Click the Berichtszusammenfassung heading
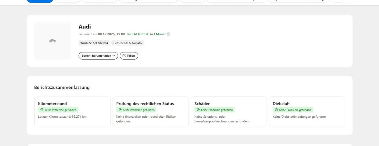This screenshot has width=379, height=146. [x=62, y=88]
